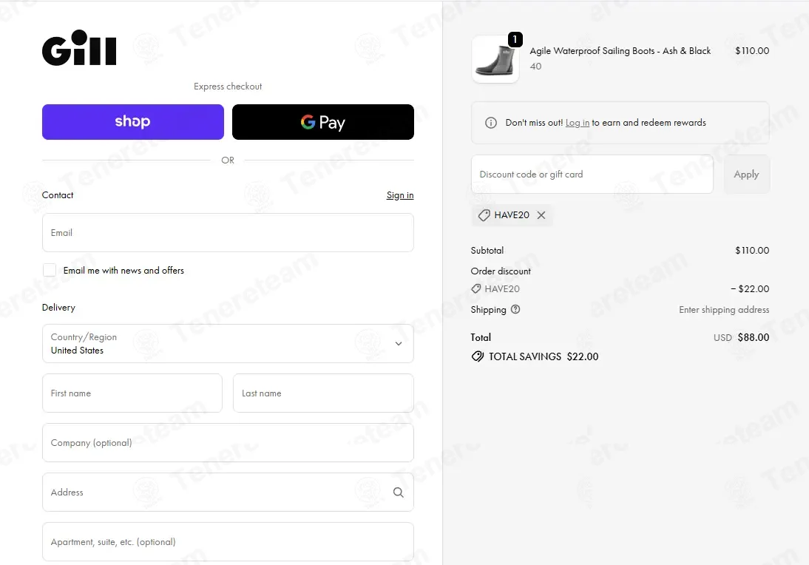Click the item quantity badge on boot
This screenshot has width=809, height=565.
[515, 39]
